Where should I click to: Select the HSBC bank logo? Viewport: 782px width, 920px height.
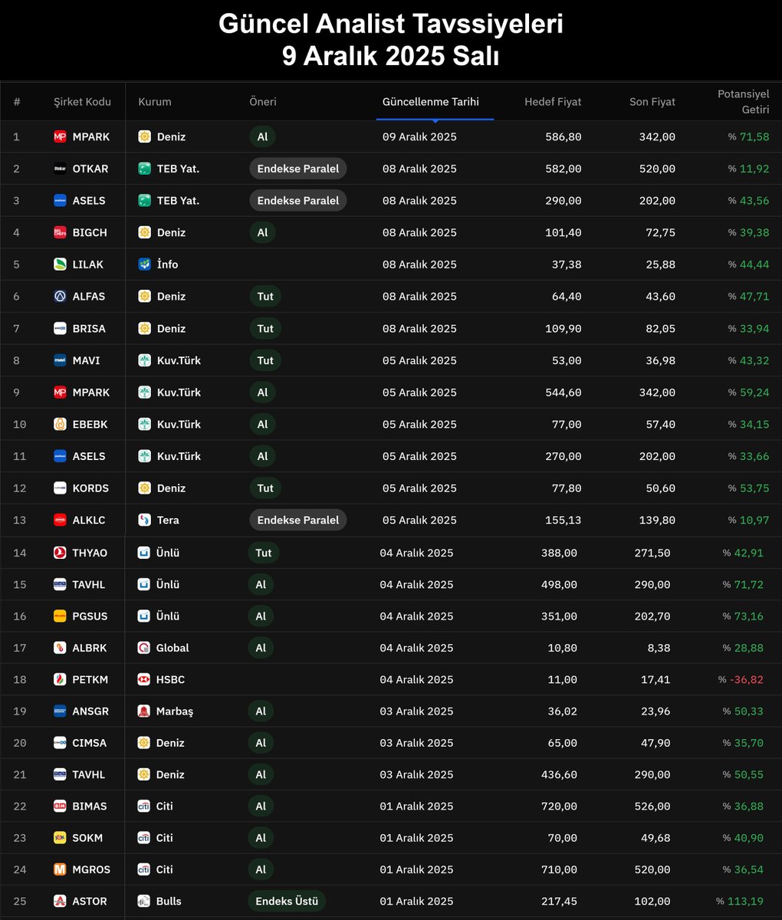coord(143,680)
